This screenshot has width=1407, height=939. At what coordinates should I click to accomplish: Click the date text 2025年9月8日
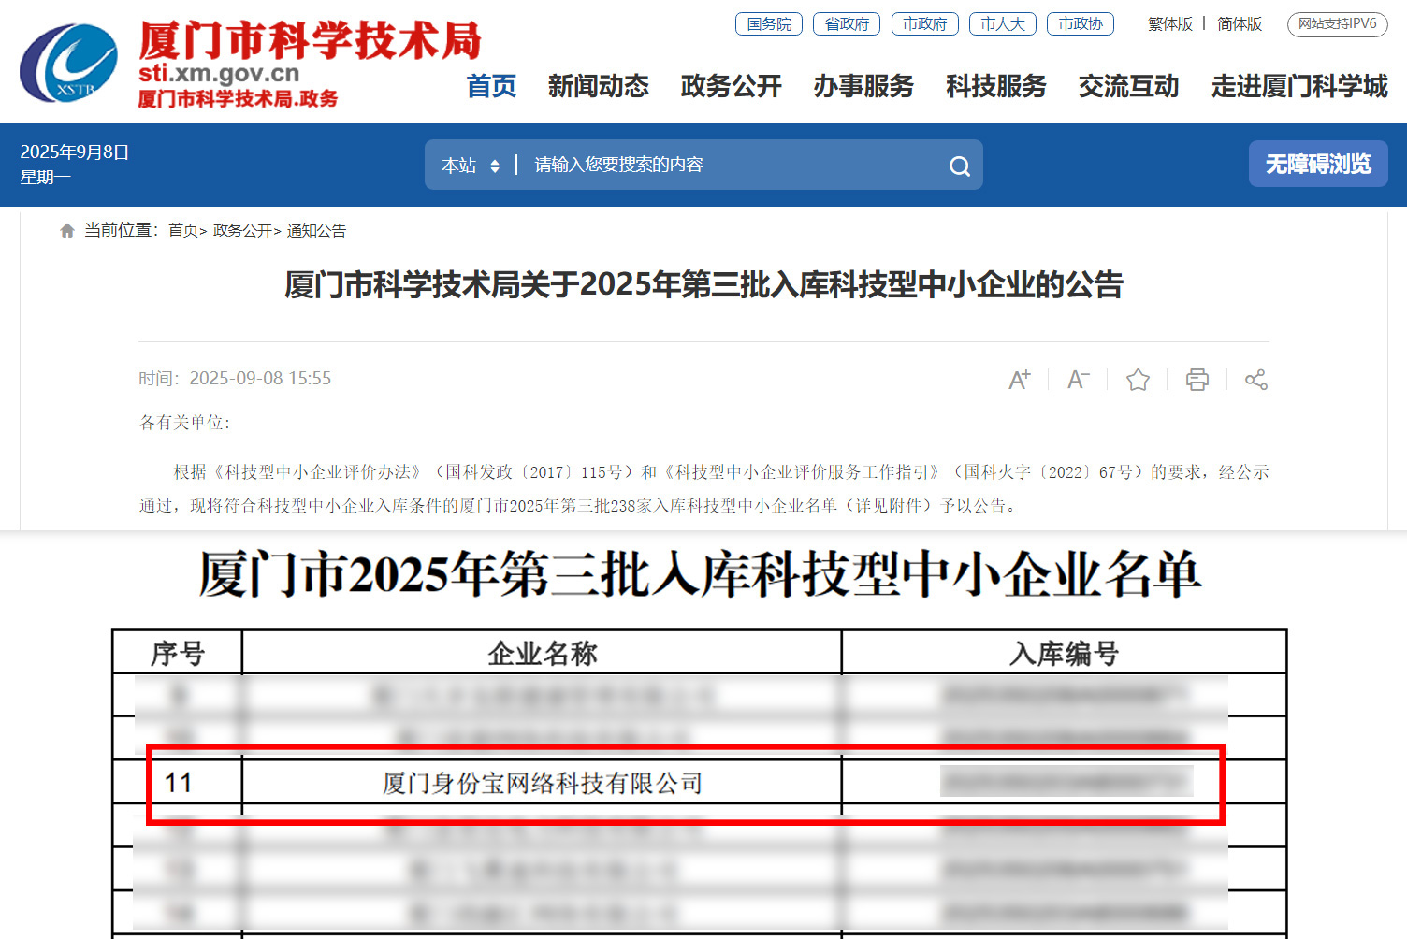click(75, 152)
